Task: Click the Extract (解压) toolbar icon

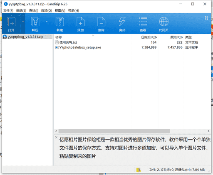Action: pos(35,22)
